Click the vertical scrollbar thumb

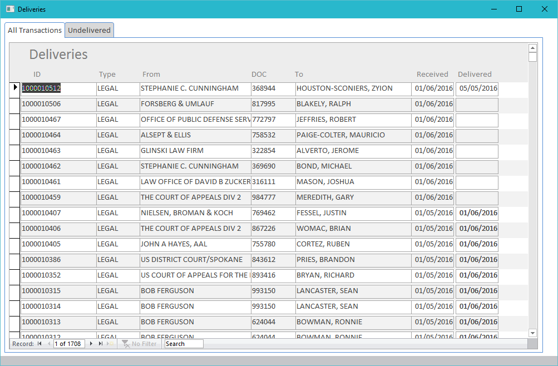pyautogui.click(x=532, y=57)
